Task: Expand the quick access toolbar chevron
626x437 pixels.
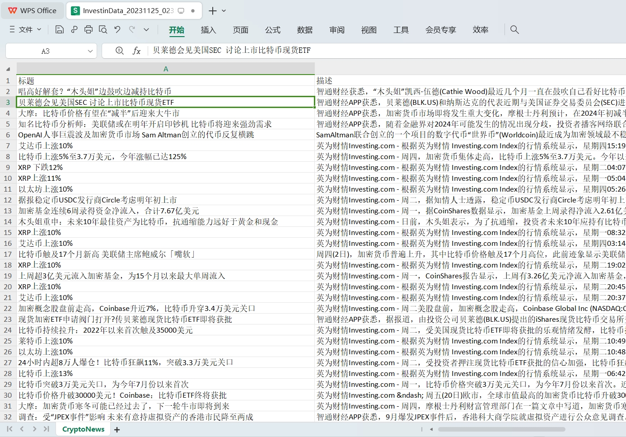Action: (146, 30)
